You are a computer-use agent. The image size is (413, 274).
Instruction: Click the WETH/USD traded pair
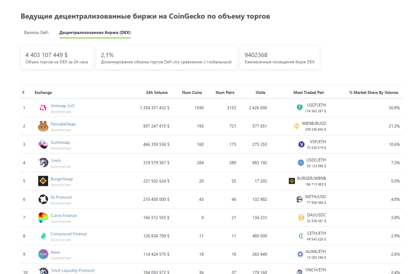pyautogui.click(x=316, y=197)
